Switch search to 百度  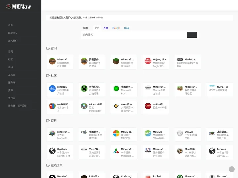[106, 28]
